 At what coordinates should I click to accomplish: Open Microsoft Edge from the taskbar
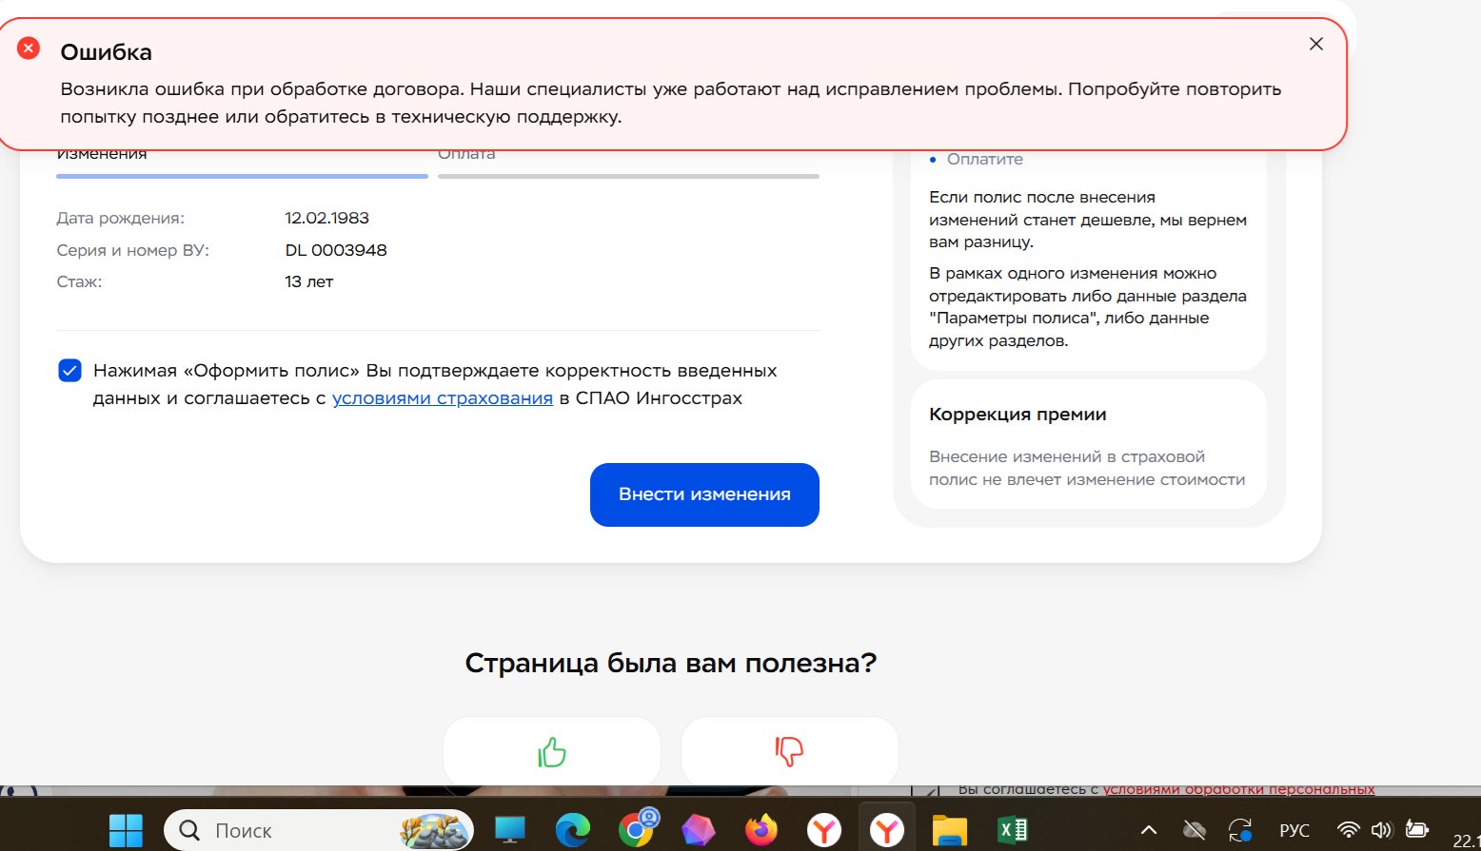572,830
